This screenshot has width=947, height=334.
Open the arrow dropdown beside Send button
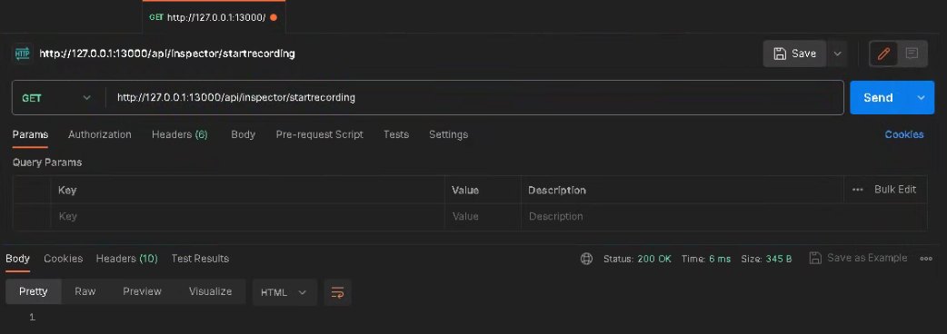point(921,98)
